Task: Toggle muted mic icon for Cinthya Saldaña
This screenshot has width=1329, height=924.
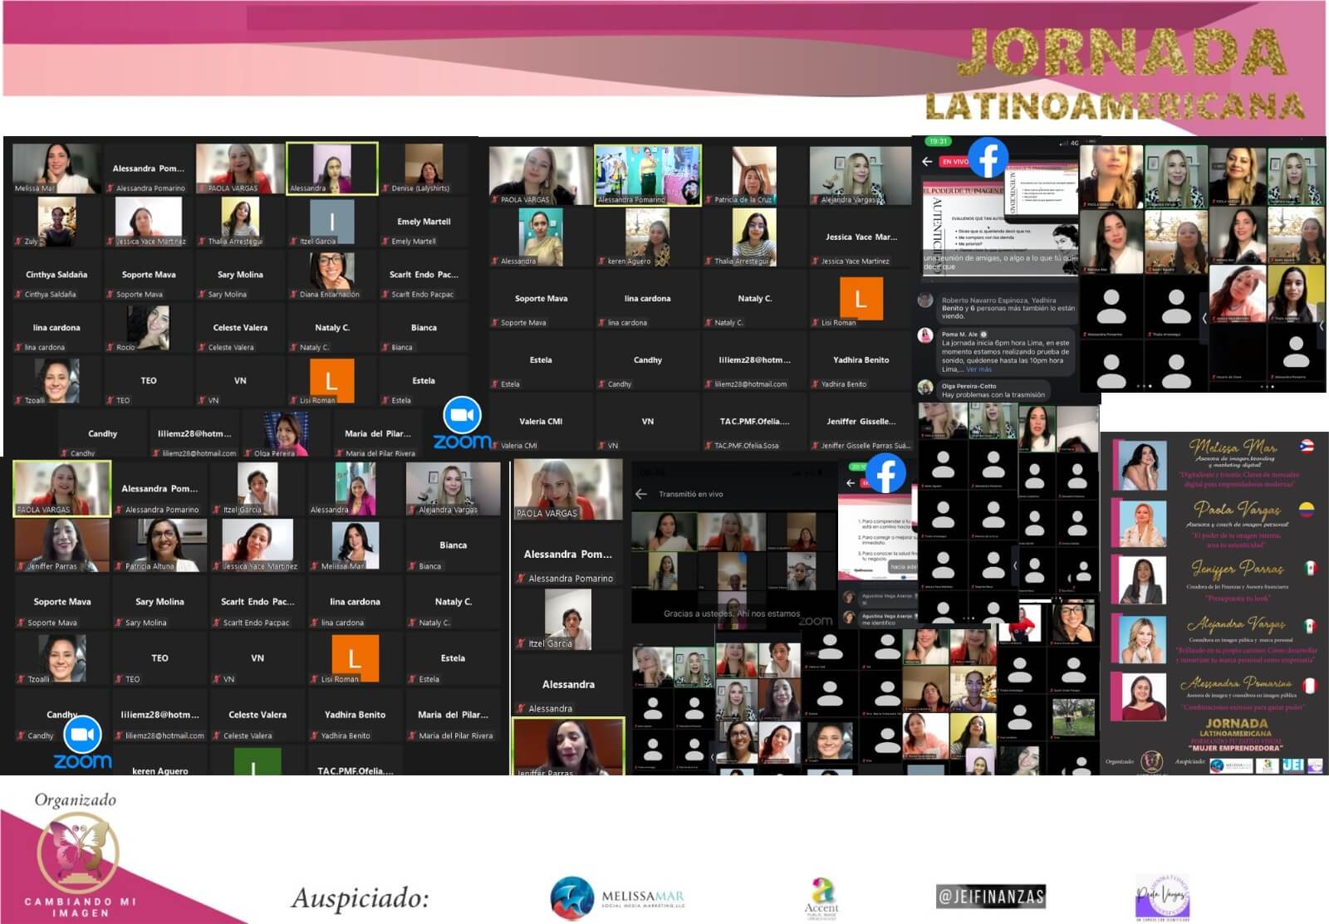Action: 18,295
